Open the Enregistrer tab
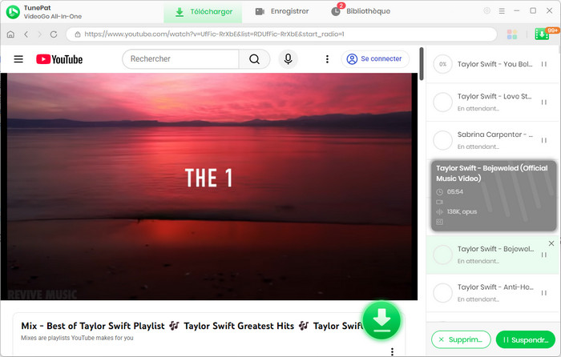The width and height of the screenshot is (561, 357). pos(282,11)
